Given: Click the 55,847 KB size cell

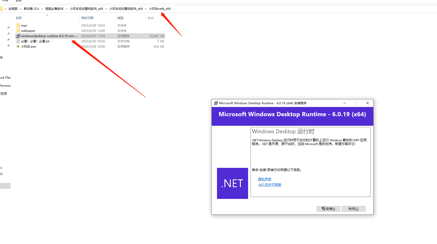Looking at the screenshot, I should [x=157, y=36].
